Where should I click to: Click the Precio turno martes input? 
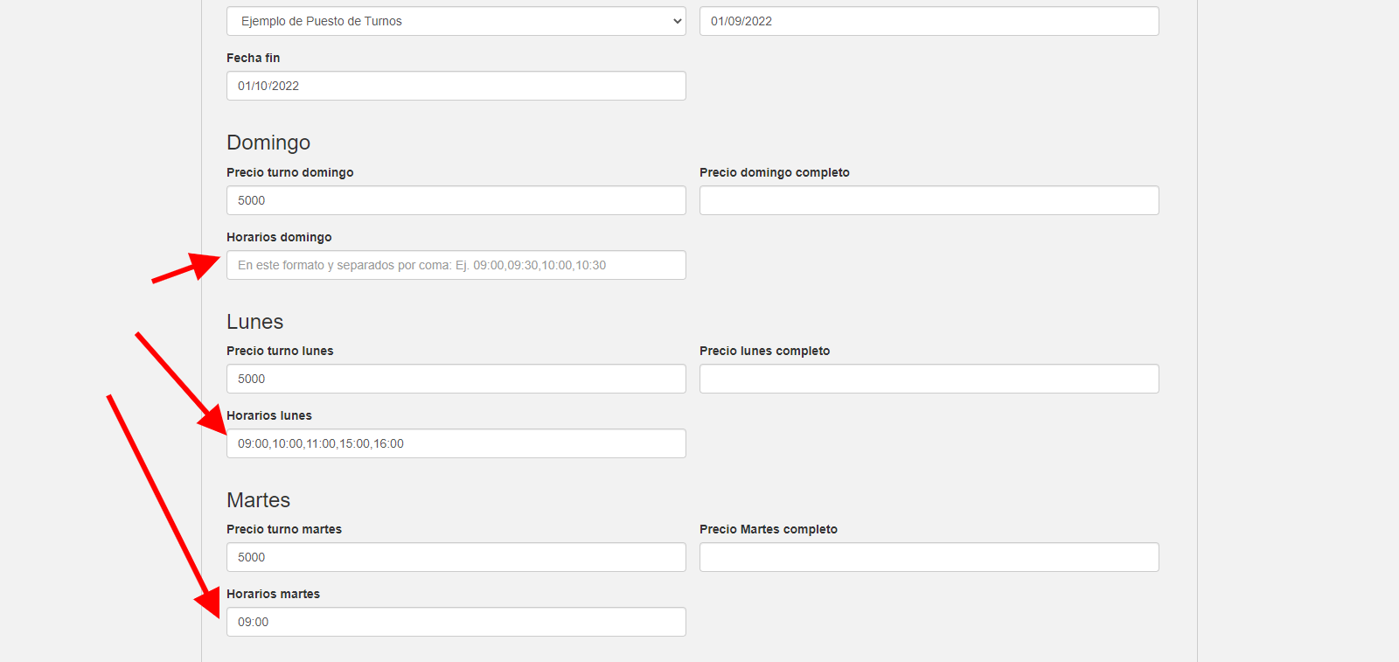pos(456,557)
